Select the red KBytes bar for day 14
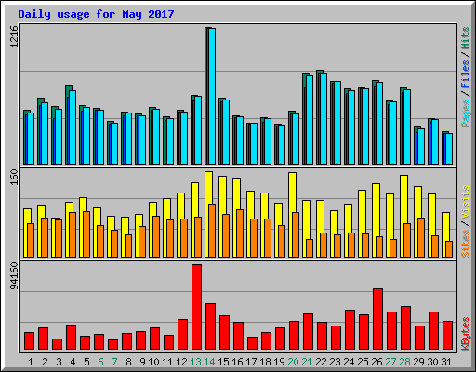The width and height of the screenshot is (476, 372). pyautogui.click(x=210, y=326)
